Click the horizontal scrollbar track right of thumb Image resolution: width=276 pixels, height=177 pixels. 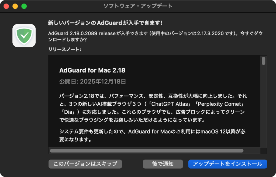click(252, 151)
